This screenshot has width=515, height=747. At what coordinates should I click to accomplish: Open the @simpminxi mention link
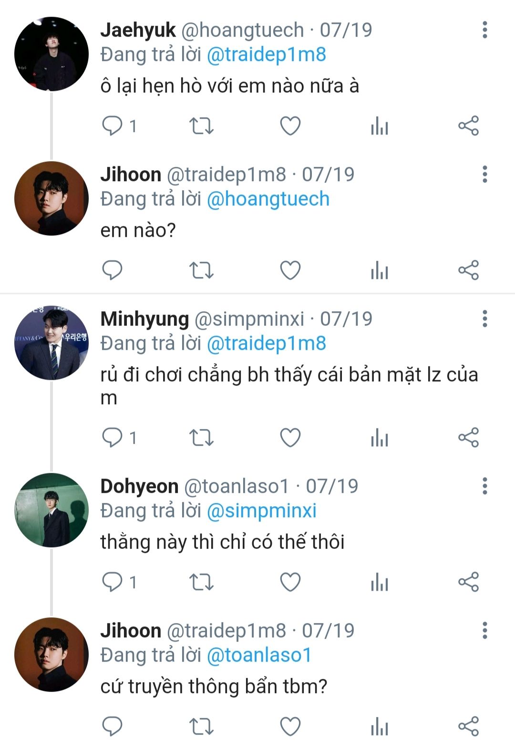click(x=262, y=511)
